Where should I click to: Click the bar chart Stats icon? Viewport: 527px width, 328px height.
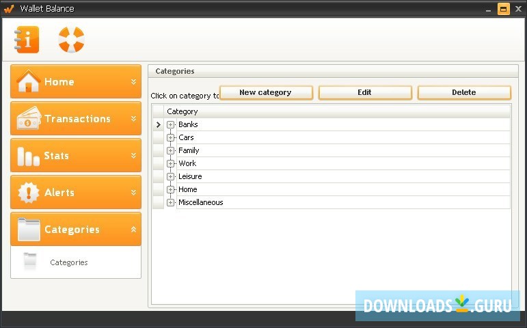click(29, 156)
